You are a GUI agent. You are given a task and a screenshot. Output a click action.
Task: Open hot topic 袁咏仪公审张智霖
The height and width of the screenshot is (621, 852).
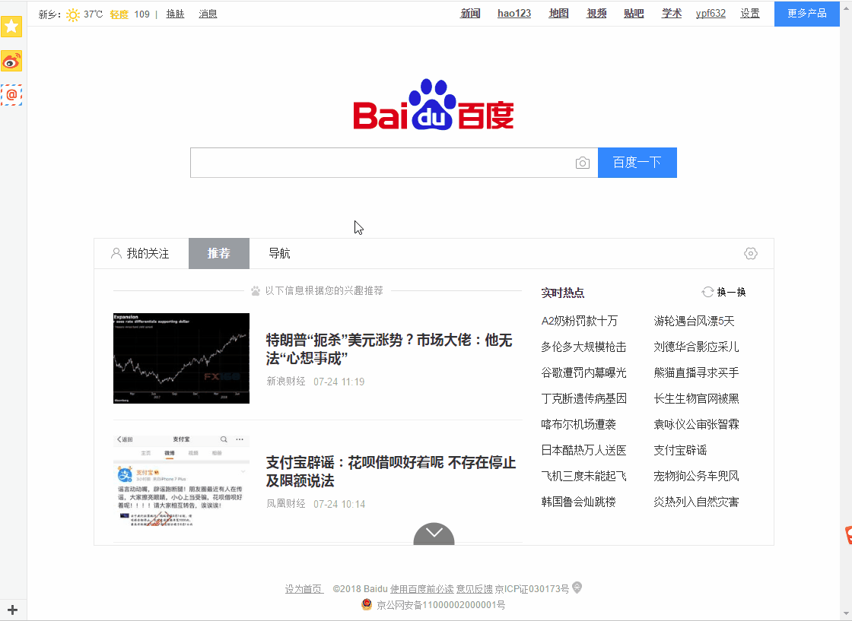696,424
